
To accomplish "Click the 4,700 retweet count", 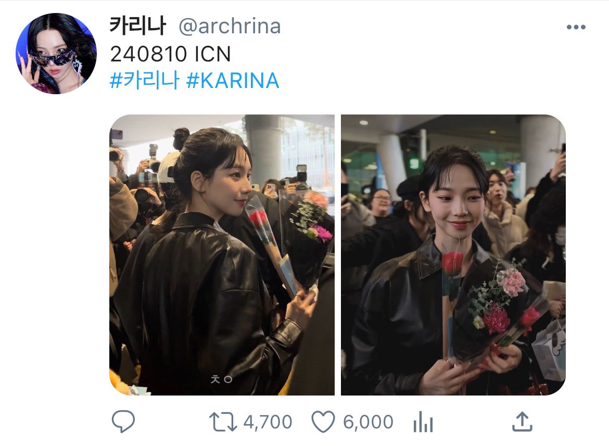I will [x=268, y=422].
